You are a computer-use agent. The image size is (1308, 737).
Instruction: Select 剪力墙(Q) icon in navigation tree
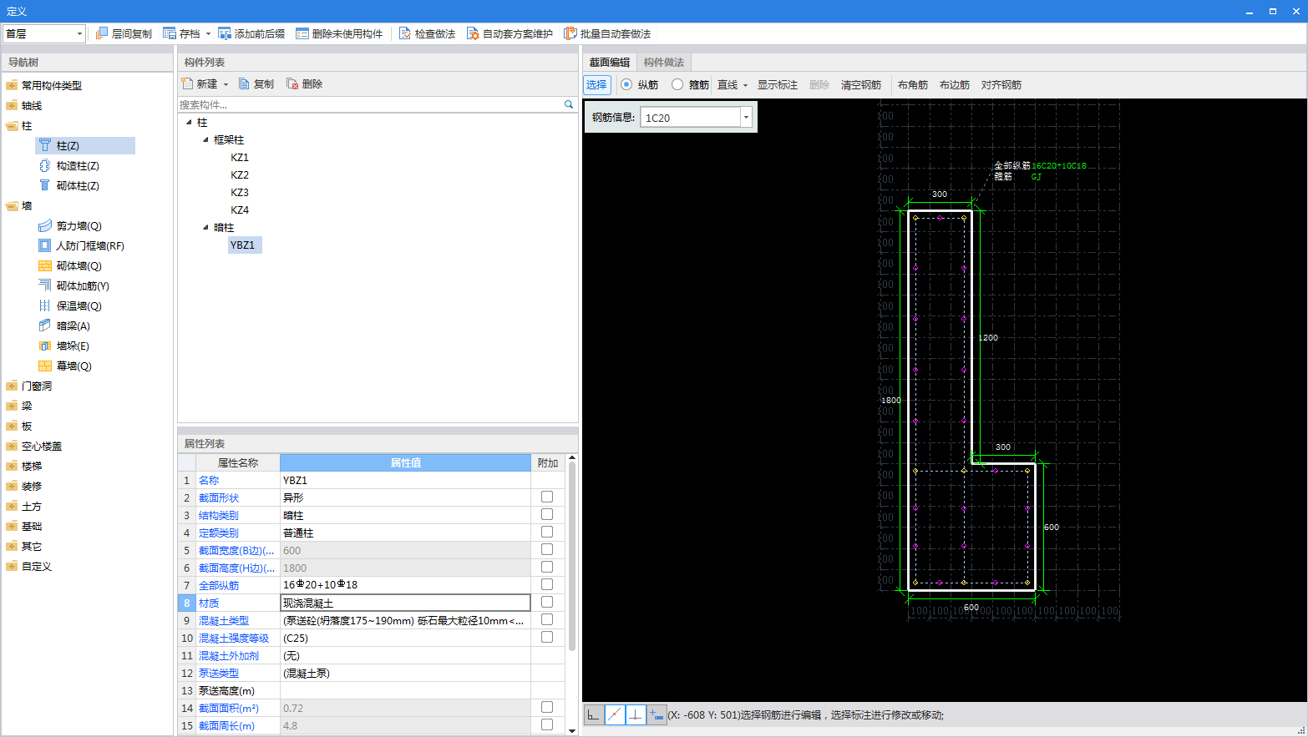coord(45,225)
